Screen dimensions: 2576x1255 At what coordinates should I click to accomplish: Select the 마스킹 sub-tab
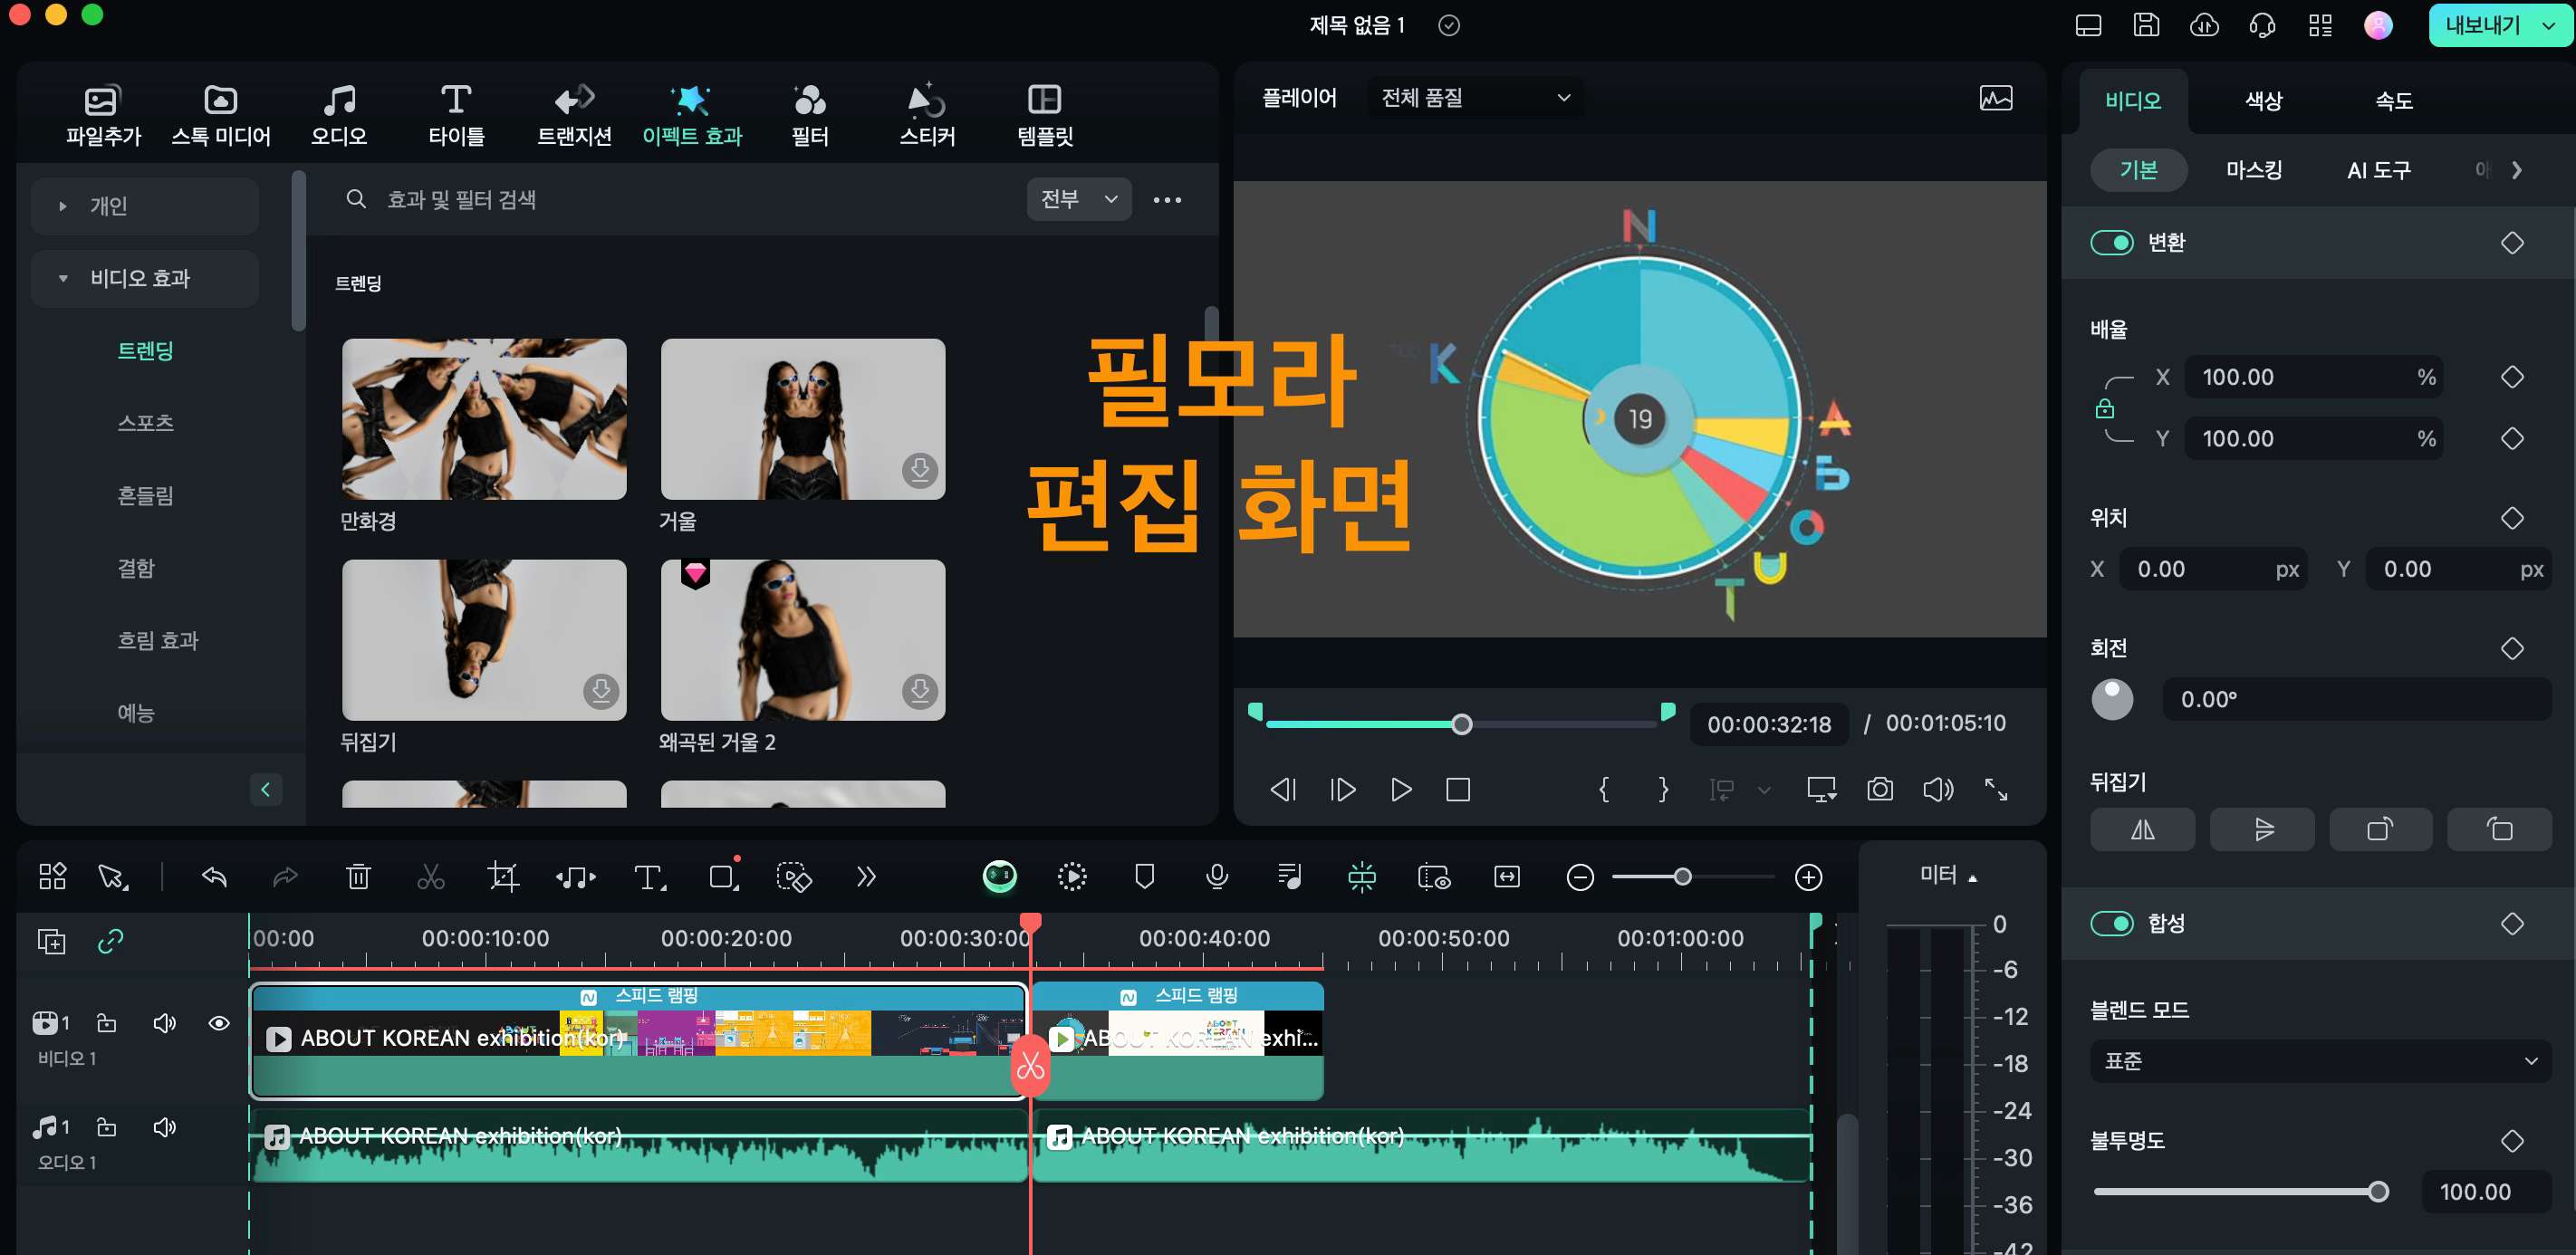click(2254, 170)
